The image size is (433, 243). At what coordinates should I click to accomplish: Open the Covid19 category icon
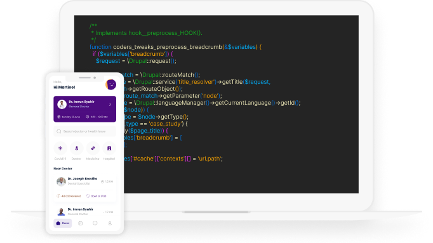click(60, 148)
